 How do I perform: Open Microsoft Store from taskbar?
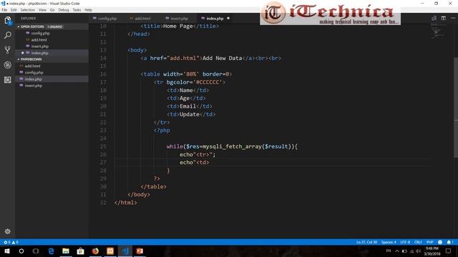tap(80, 251)
